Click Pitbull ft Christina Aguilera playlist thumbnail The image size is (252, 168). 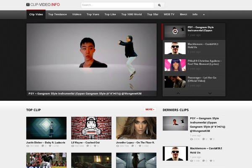point(175,65)
